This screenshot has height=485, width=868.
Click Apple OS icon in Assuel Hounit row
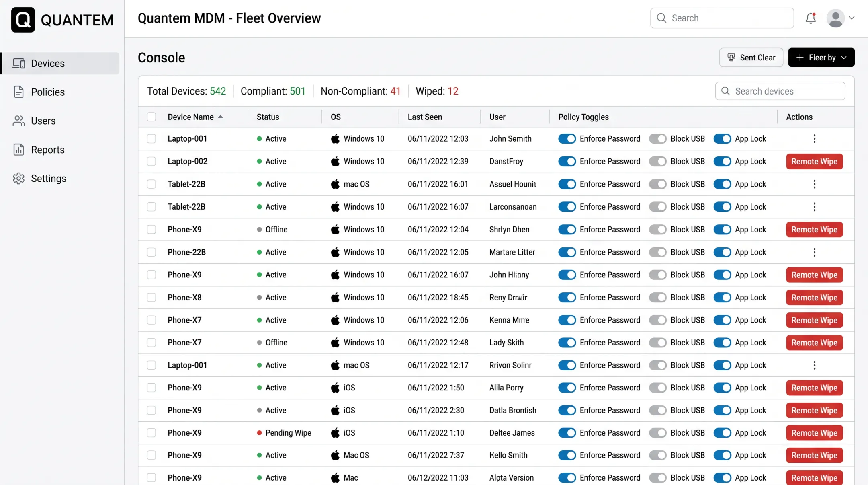click(335, 184)
